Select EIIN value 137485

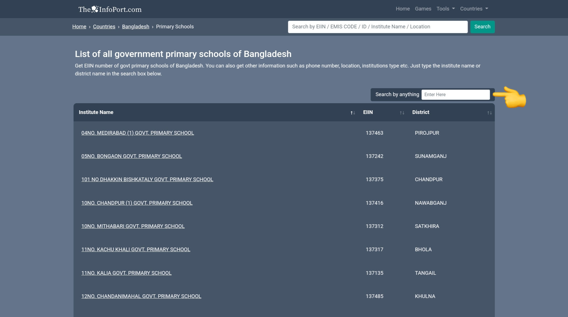pos(374,296)
